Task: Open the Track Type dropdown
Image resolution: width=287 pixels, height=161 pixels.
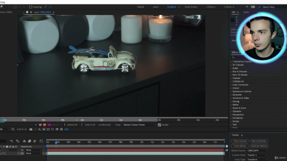Action: coord(257,159)
